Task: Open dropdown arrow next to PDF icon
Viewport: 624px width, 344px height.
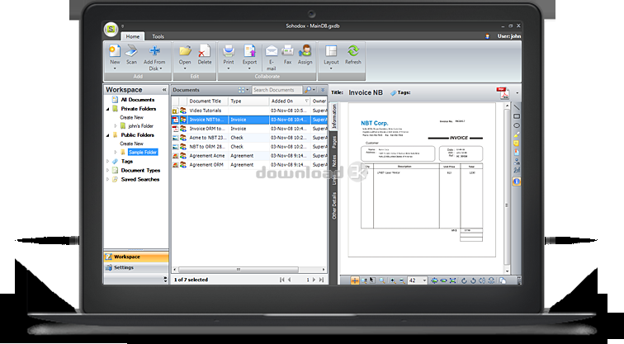Action: pos(517,93)
